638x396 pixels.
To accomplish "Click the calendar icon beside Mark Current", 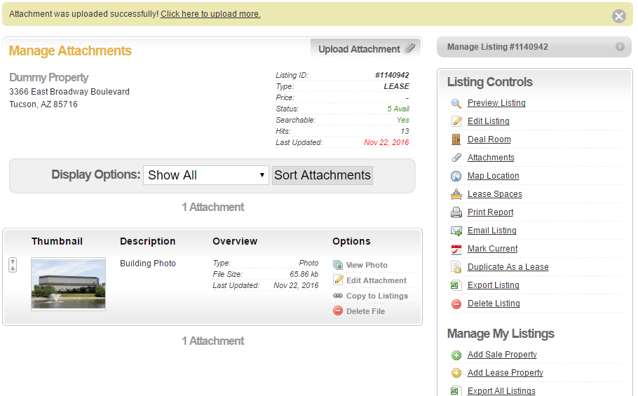I will click(456, 249).
